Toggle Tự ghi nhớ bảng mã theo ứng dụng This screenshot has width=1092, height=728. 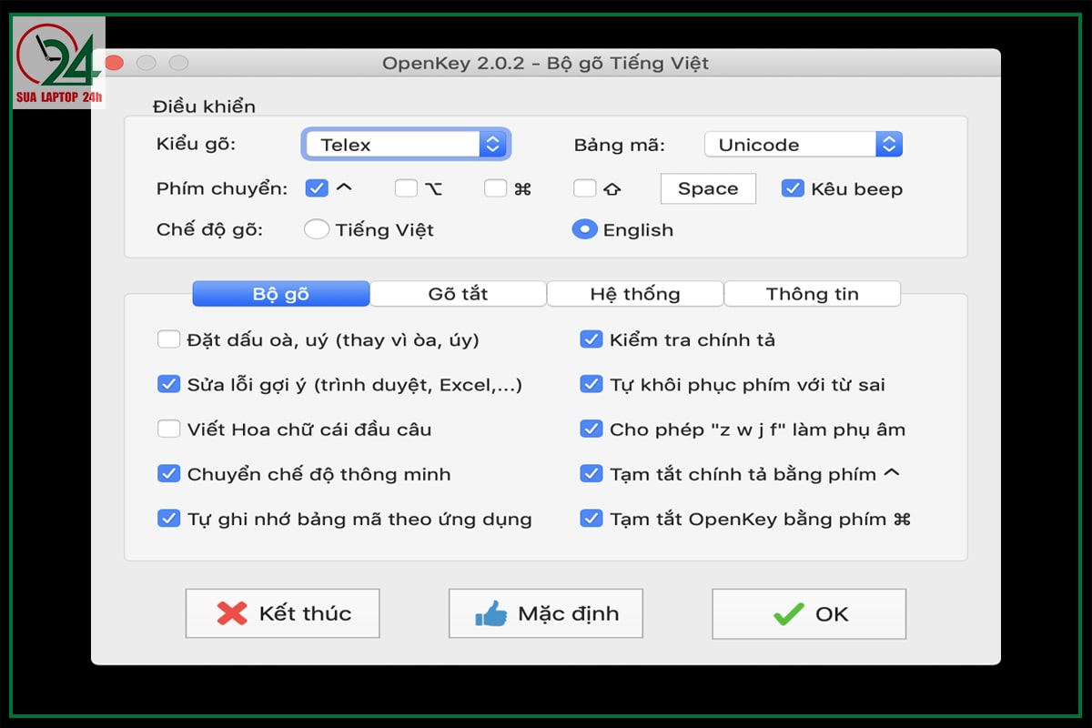click(168, 518)
